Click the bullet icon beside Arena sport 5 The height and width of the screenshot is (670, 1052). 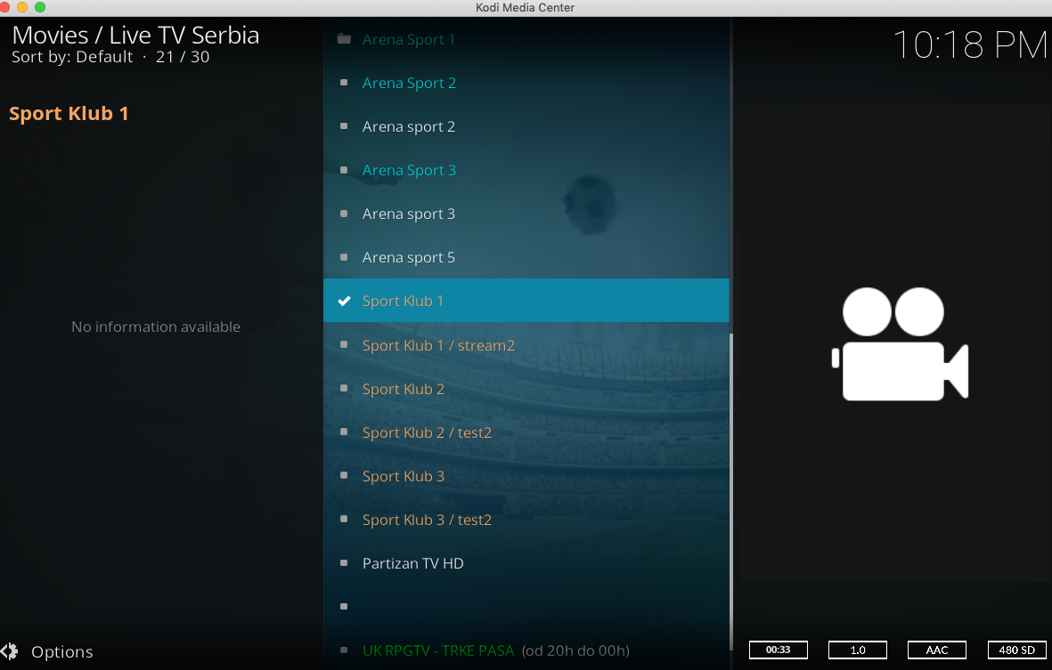(x=344, y=257)
